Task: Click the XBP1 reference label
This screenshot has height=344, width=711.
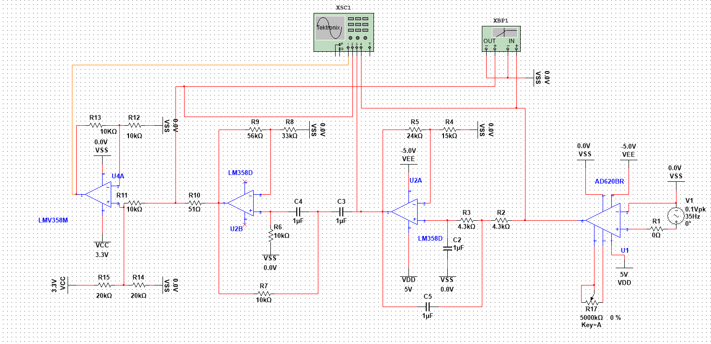Action: tap(501, 21)
